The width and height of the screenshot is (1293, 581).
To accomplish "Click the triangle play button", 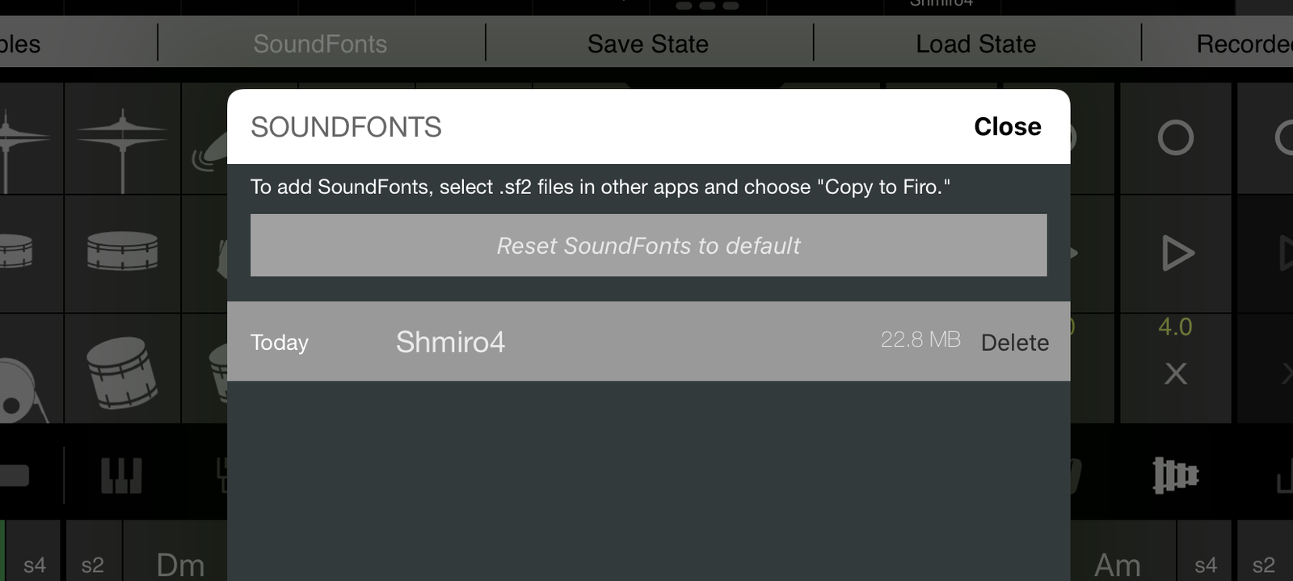I will click(x=1177, y=254).
